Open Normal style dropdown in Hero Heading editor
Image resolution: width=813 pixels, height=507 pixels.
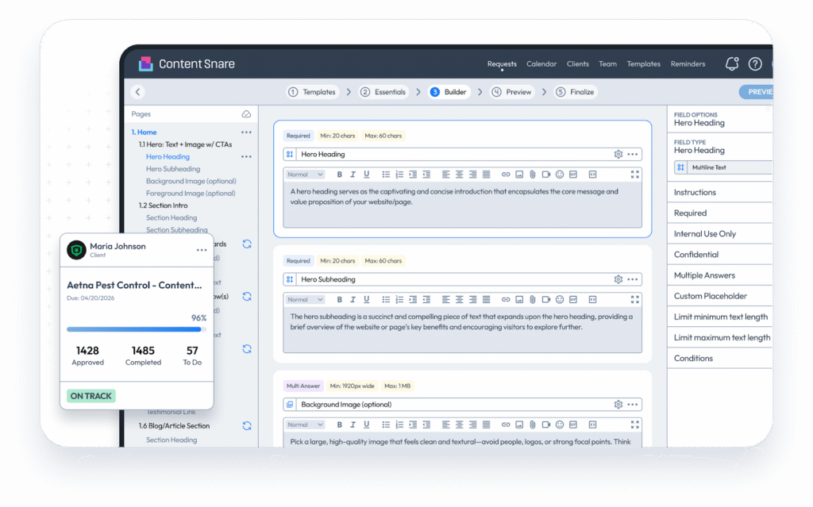tap(305, 175)
